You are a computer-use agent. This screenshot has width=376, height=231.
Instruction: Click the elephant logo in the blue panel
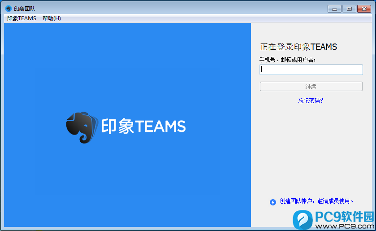(x=82, y=127)
